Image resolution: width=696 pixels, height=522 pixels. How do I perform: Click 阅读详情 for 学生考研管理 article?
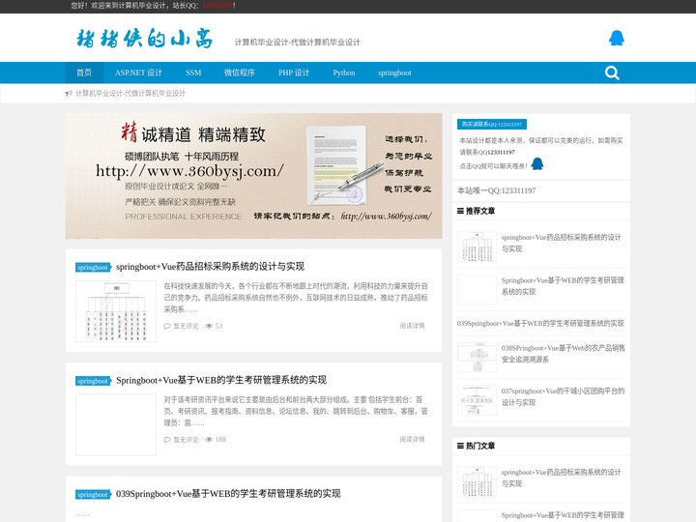click(x=412, y=440)
